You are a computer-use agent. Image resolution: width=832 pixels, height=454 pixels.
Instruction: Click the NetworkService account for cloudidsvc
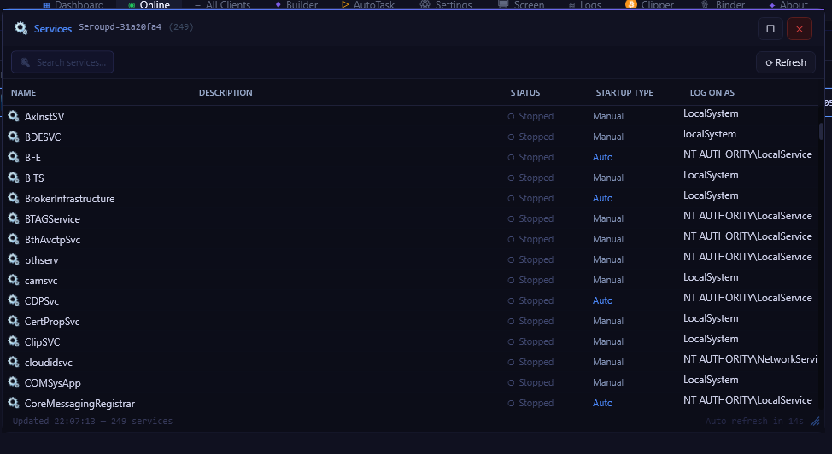pyautogui.click(x=750, y=359)
